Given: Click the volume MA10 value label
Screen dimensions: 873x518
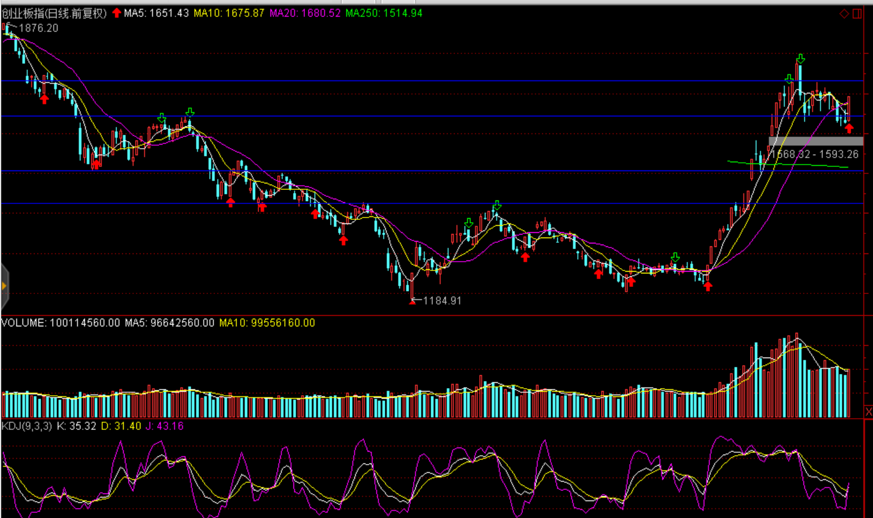Looking at the screenshot, I should [x=266, y=323].
